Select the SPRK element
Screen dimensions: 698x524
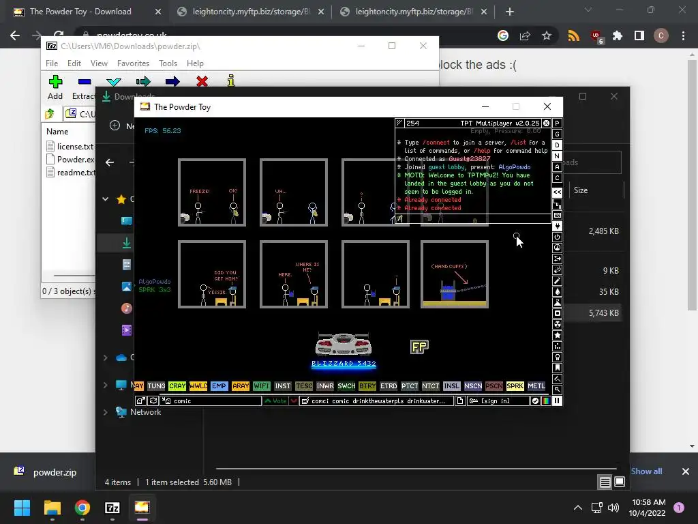click(x=515, y=386)
